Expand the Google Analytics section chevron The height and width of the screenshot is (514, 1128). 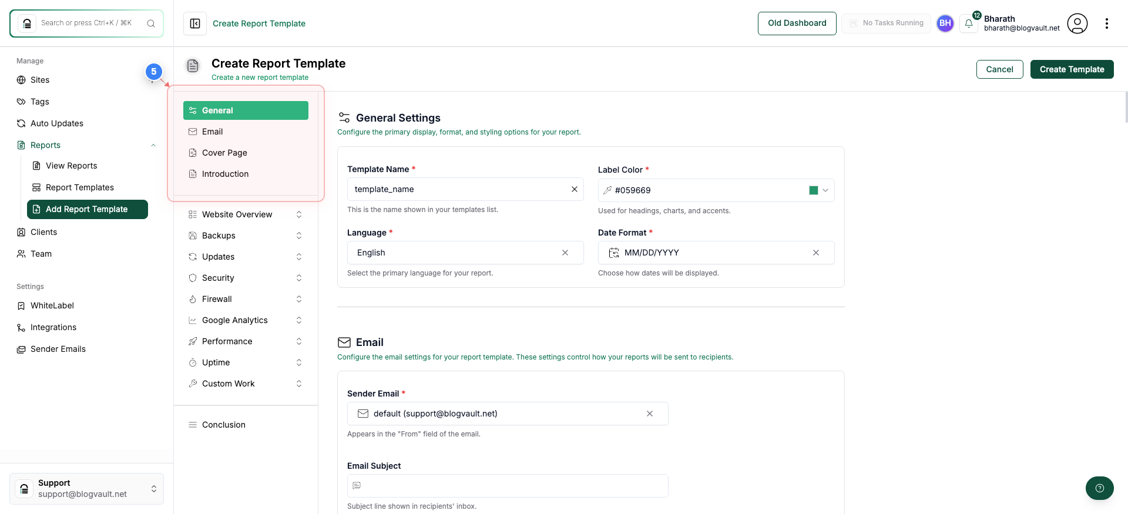point(299,320)
